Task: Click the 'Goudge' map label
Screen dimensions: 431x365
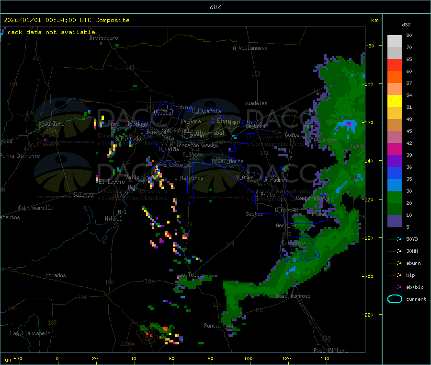Action: [210, 145]
